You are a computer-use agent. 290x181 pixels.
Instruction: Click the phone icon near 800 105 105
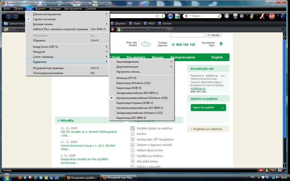coord(173,45)
